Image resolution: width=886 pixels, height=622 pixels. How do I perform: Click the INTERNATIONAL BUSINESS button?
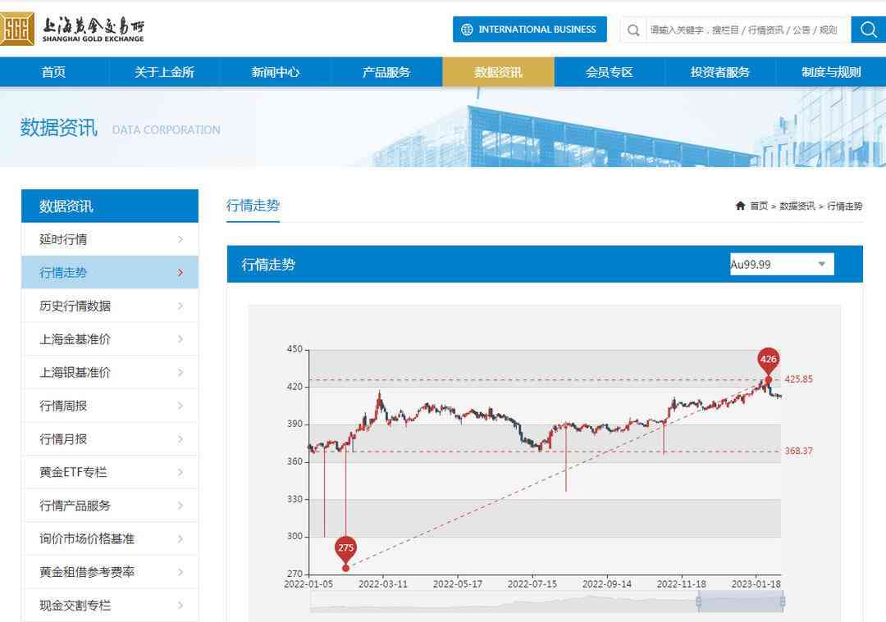pyautogui.click(x=529, y=30)
